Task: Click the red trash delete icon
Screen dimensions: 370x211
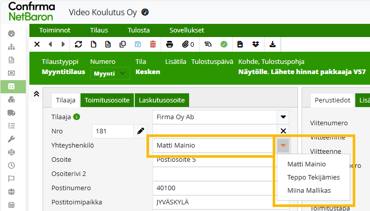Action: tap(153, 44)
